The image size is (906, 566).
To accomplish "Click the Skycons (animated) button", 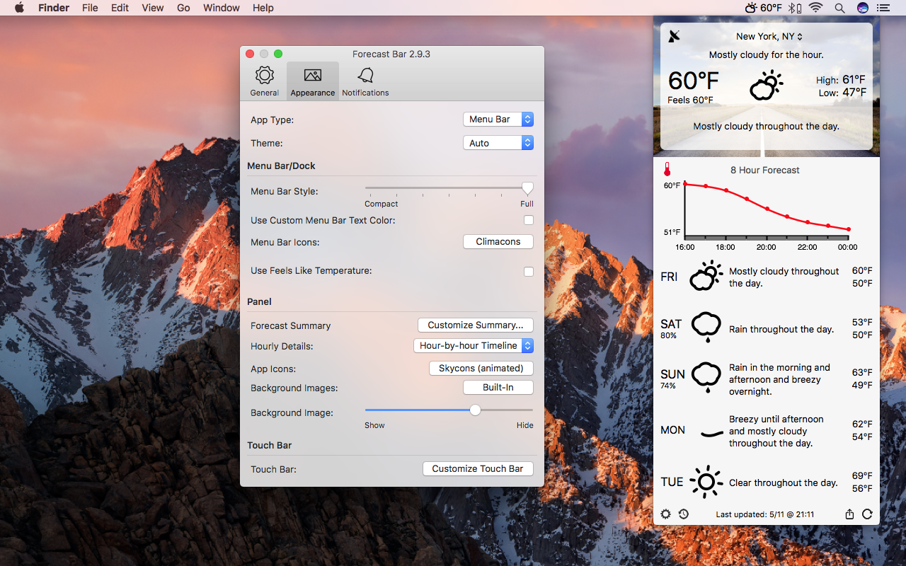I will 481,369.
